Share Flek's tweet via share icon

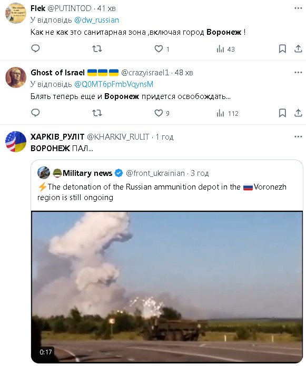(x=298, y=49)
